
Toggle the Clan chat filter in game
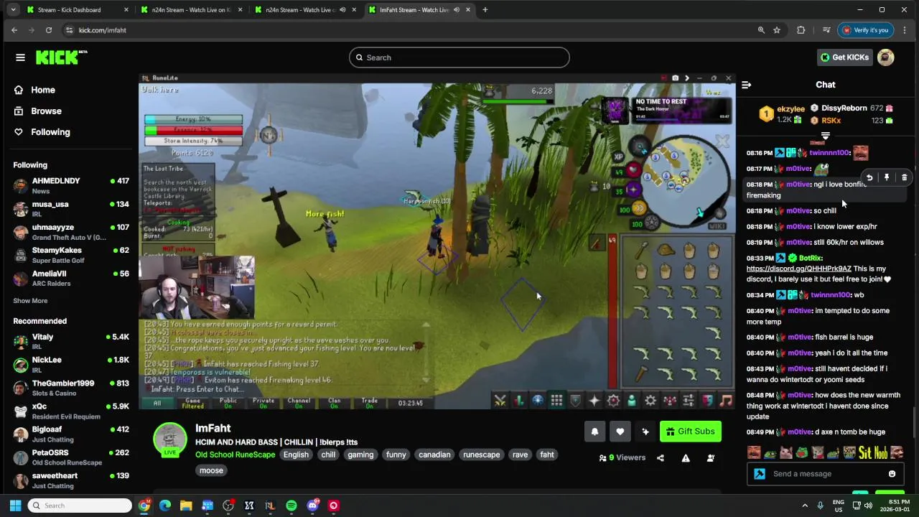335,403
